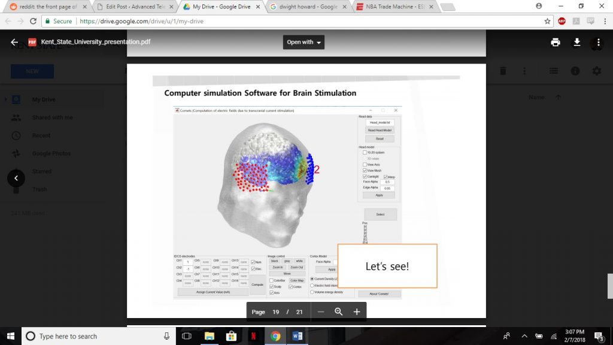
Task: Open Microsoft Store from the taskbar
Action: 231,336
